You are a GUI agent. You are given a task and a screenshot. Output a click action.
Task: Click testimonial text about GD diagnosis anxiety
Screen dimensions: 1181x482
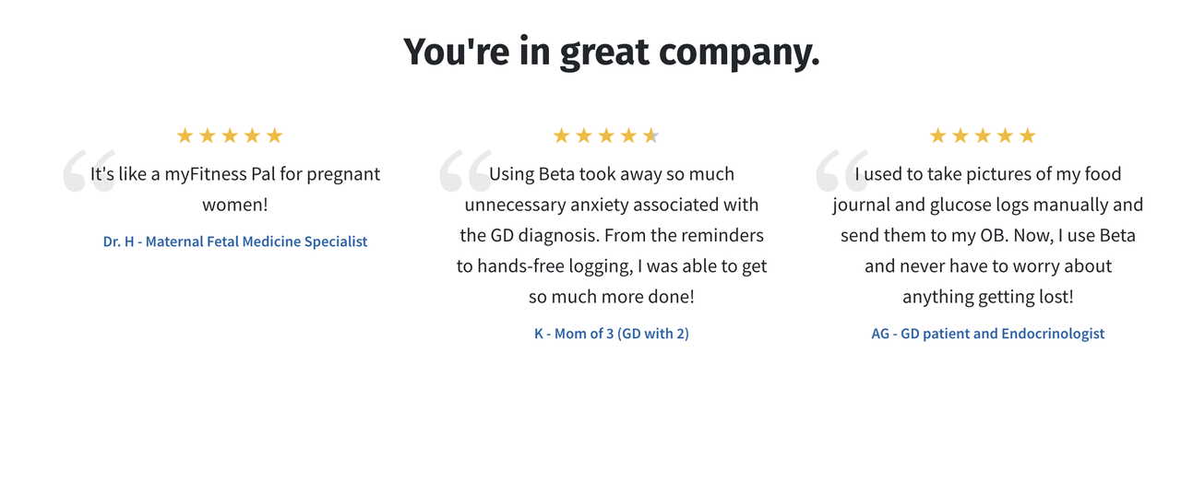pyautogui.click(x=612, y=235)
